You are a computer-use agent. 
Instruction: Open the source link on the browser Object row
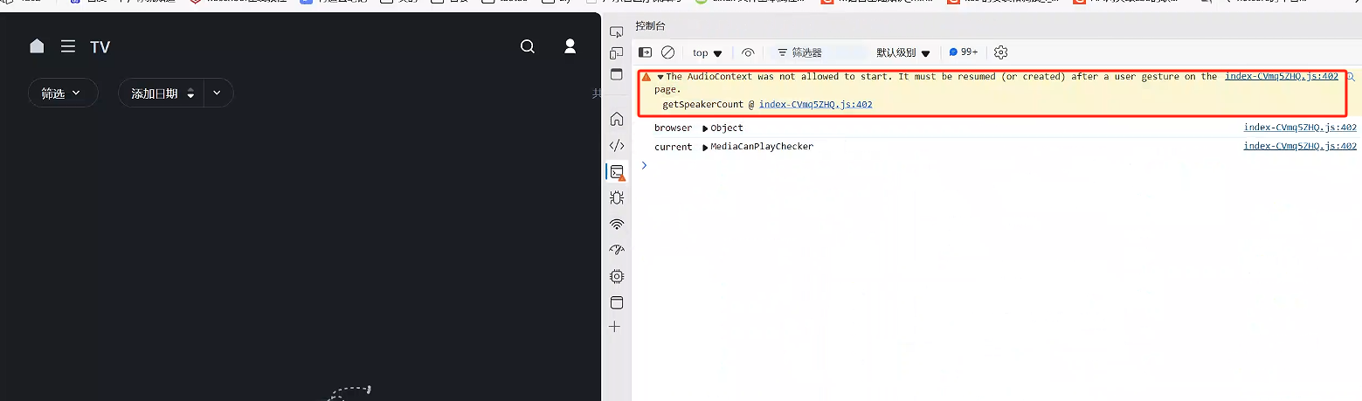pos(1300,128)
